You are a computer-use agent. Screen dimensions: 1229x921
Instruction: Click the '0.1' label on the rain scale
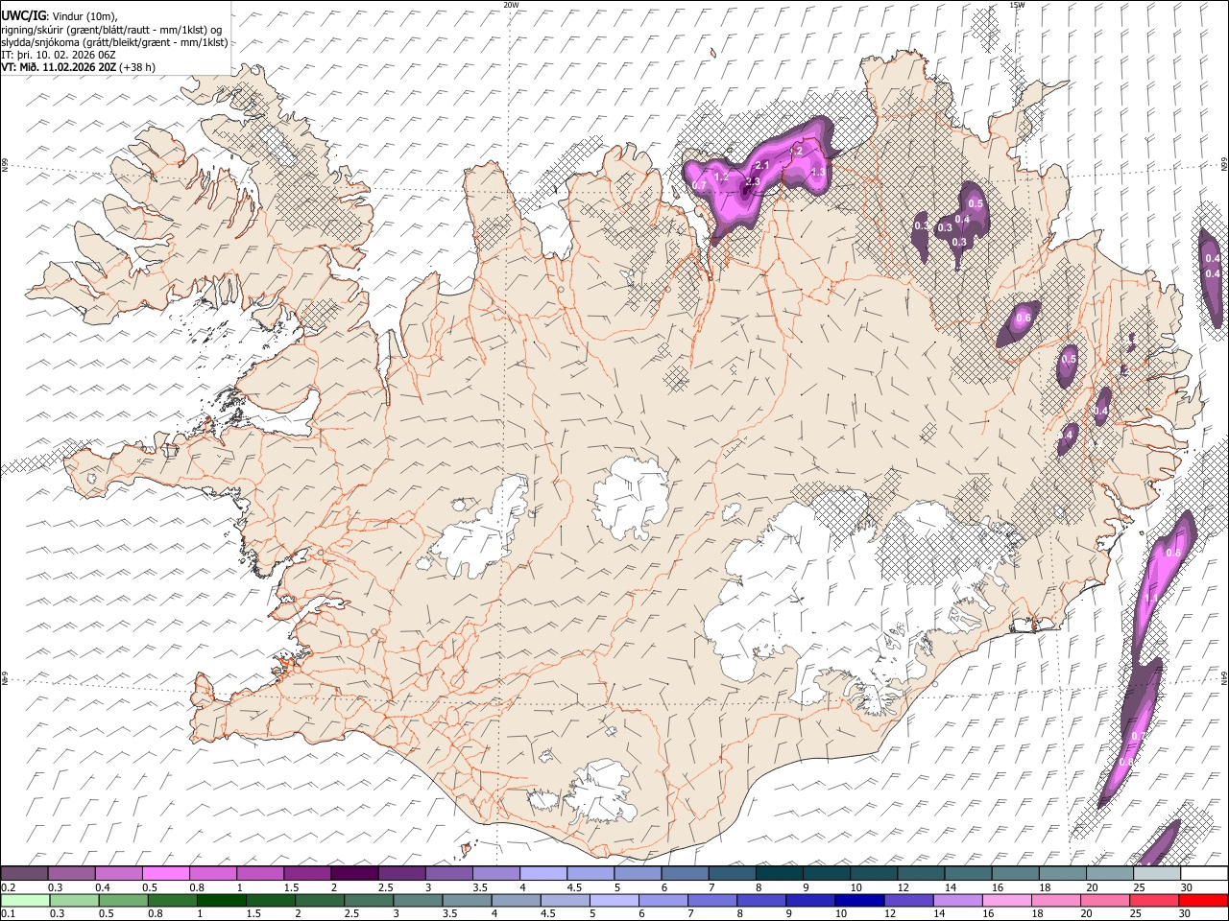[9, 913]
